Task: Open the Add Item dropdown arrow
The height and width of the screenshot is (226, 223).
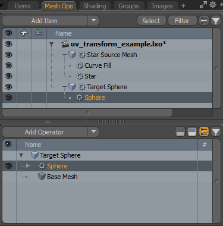Action: (x=93, y=21)
